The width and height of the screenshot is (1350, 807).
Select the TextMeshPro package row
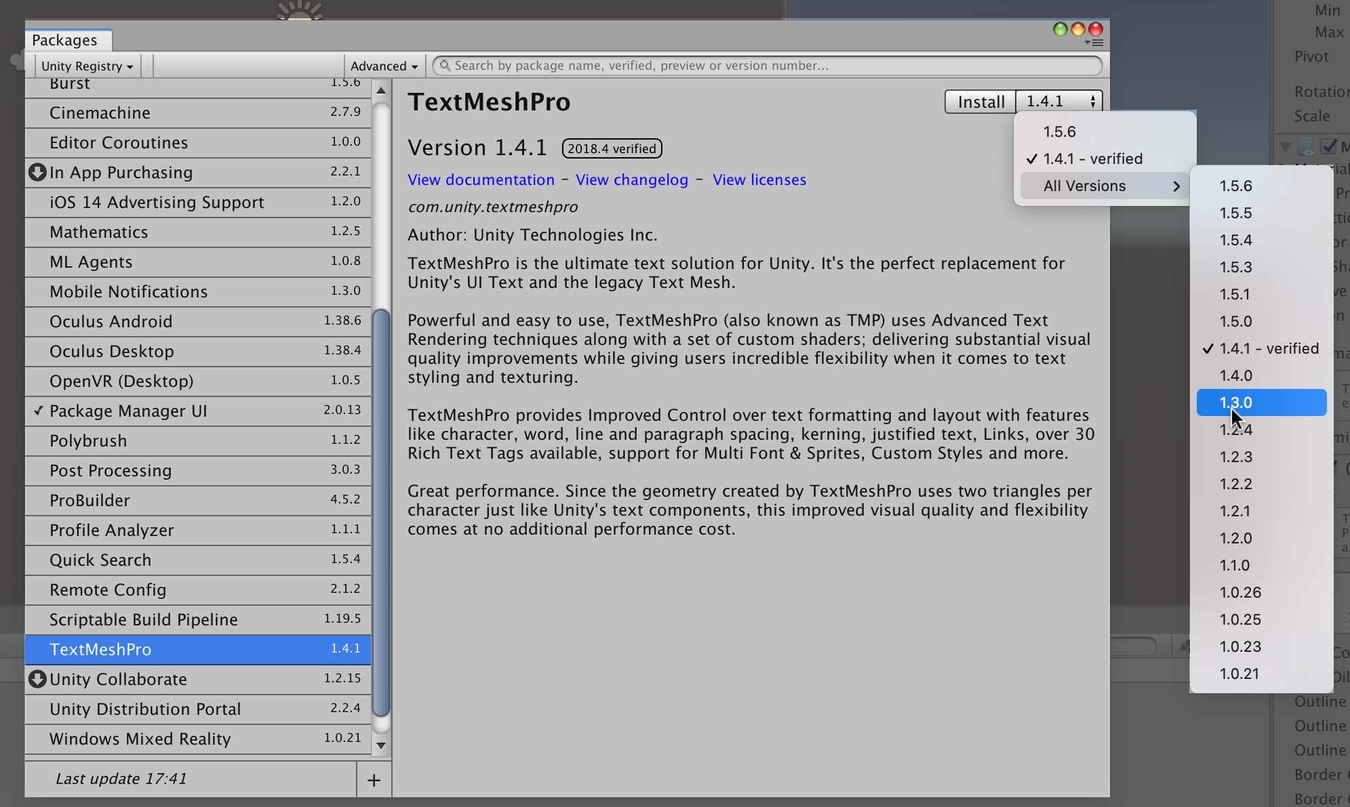pyautogui.click(x=198, y=649)
